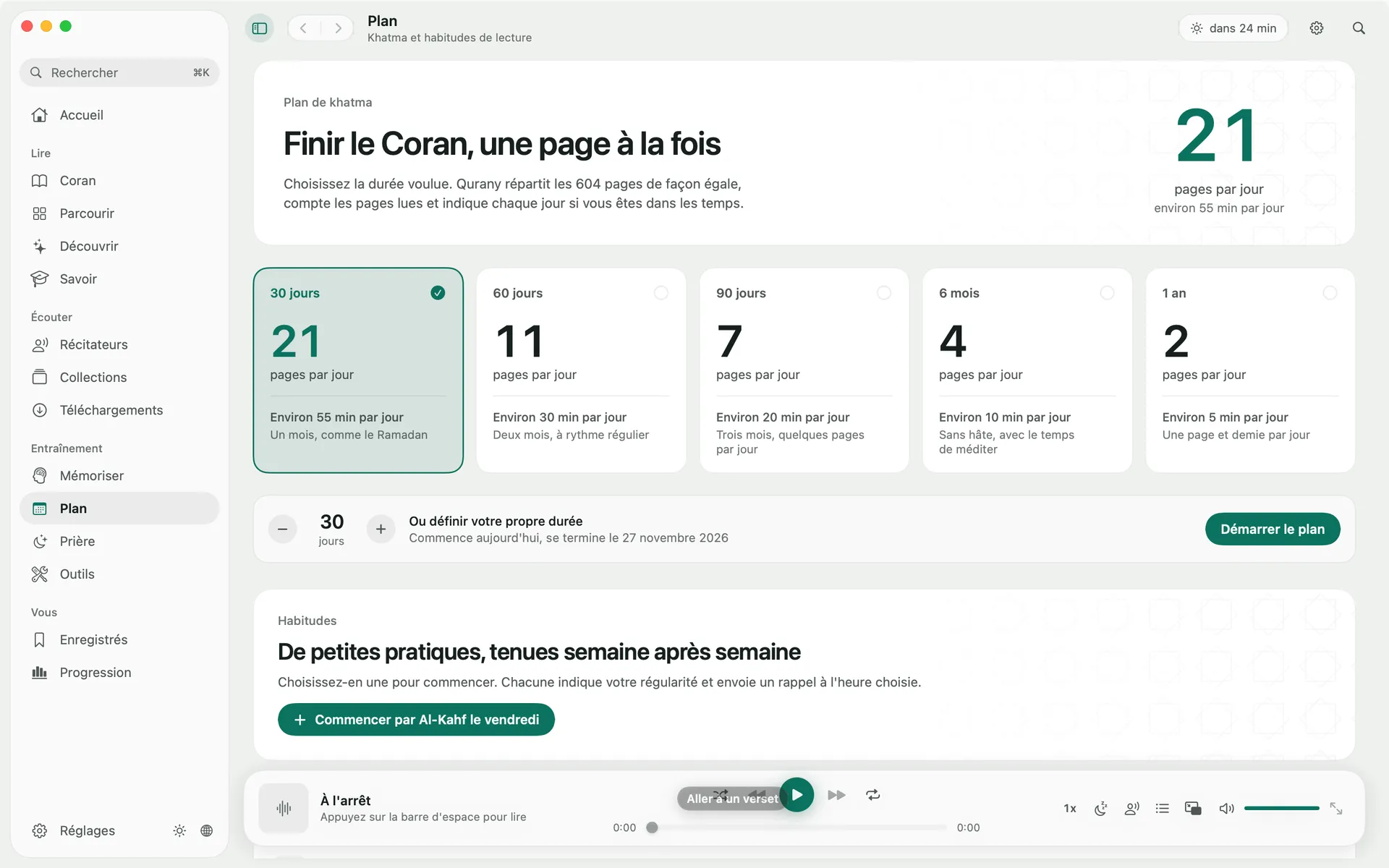
Task: Change playback speed 1x
Action: [1070, 808]
